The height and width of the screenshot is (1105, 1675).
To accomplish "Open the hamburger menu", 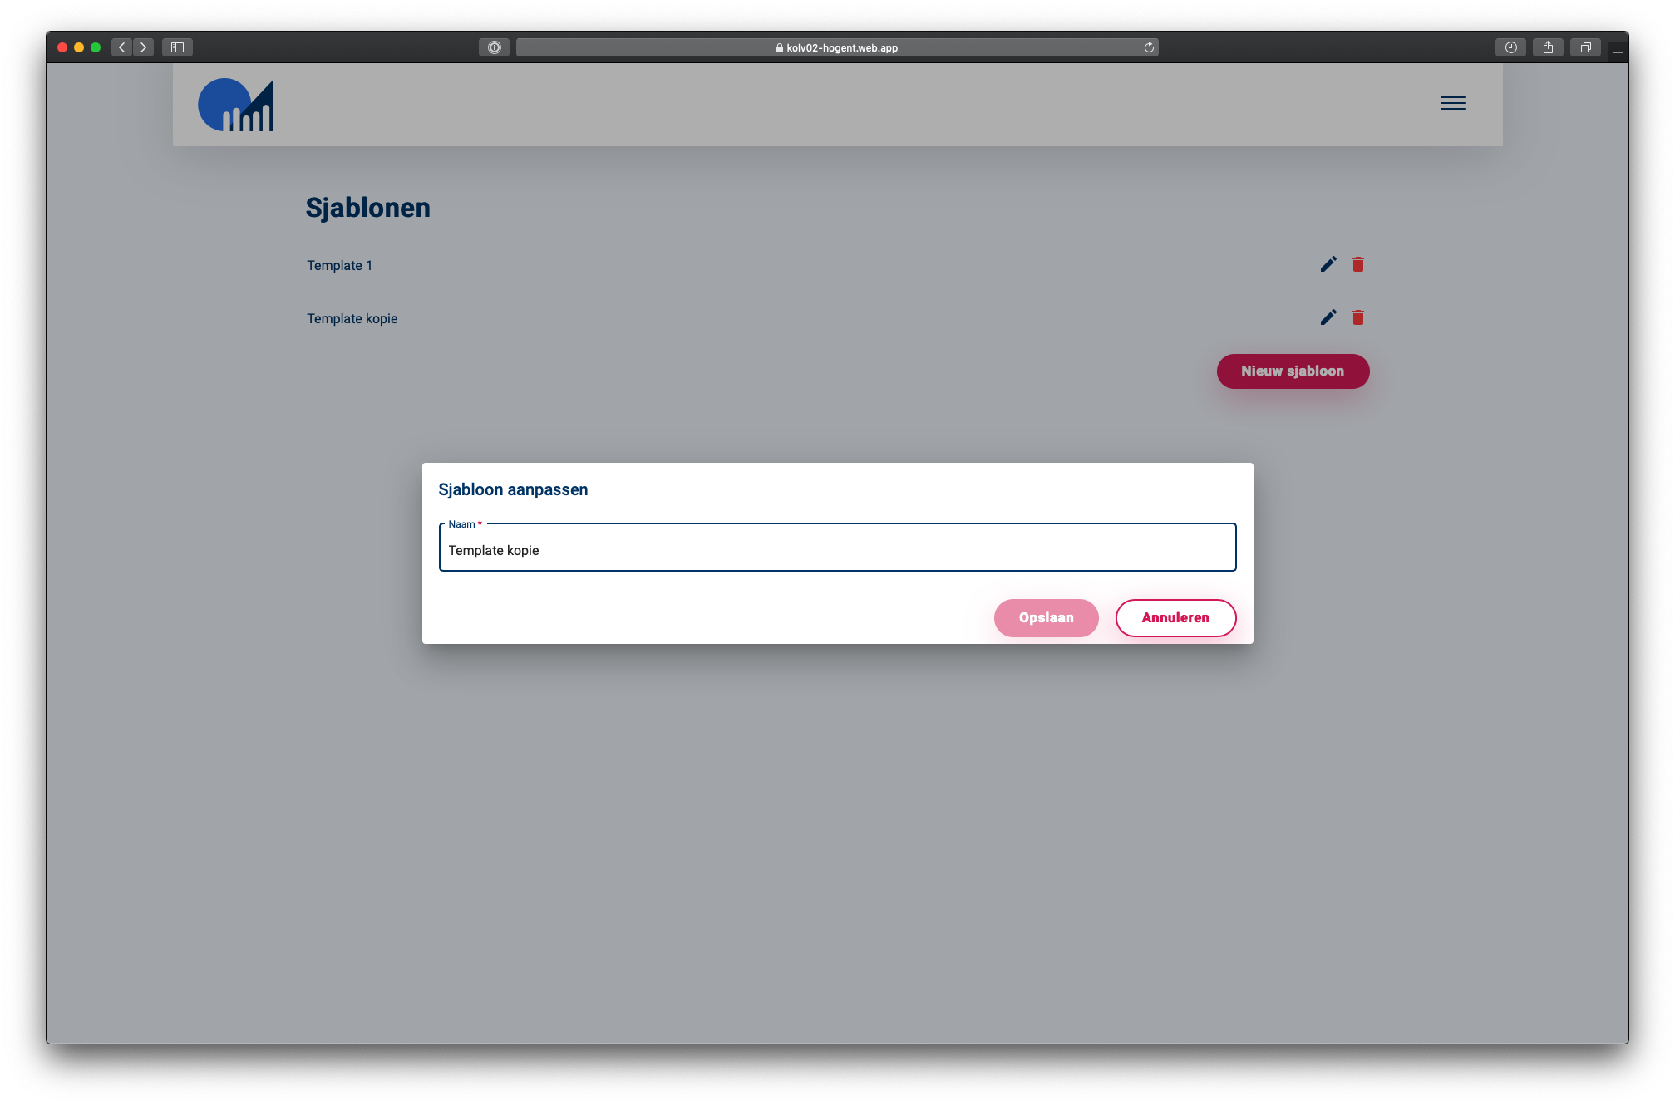I will coord(1452,103).
